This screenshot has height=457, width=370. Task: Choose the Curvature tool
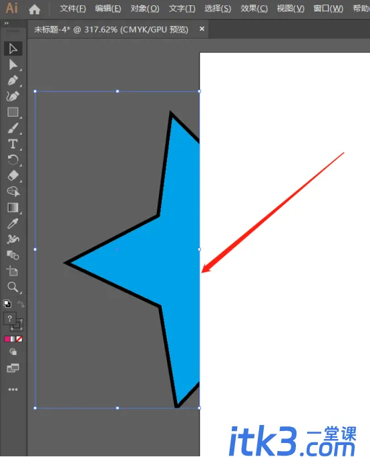(13, 96)
